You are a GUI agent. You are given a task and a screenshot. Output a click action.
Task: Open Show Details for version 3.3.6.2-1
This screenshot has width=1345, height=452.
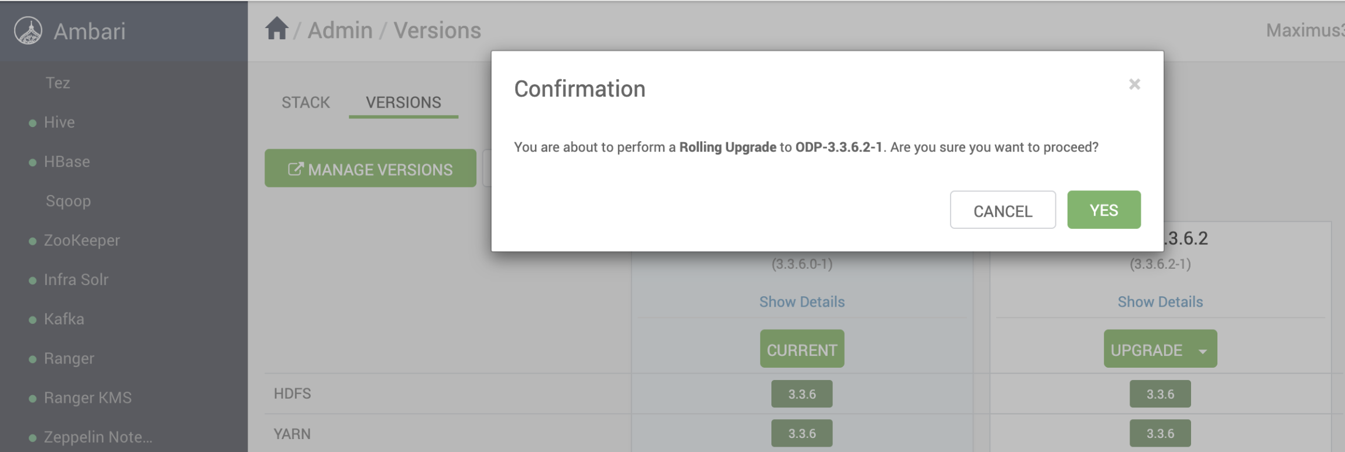coord(1160,302)
